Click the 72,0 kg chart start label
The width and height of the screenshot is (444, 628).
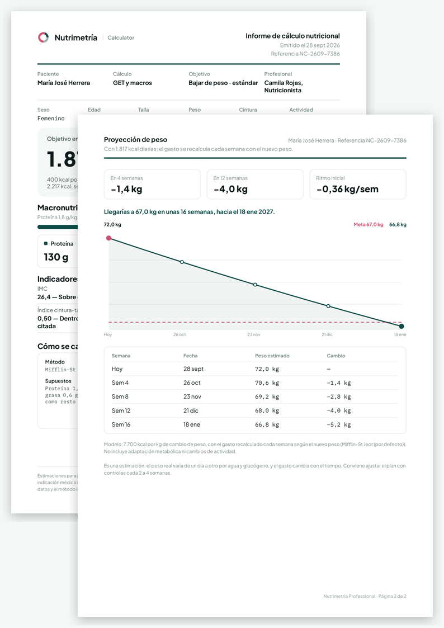pyautogui.click(x=112, y=225)
